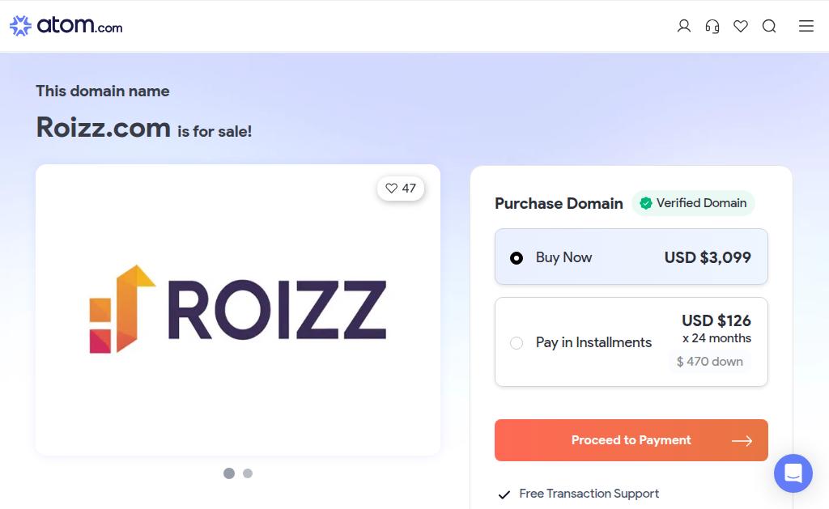Click the Free Transaction Support text

coord(589,494)
